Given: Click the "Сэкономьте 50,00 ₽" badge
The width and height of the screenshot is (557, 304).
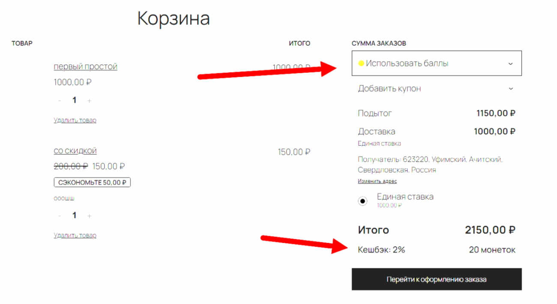Looking at the screenshot, I should [x=92, y=182].
